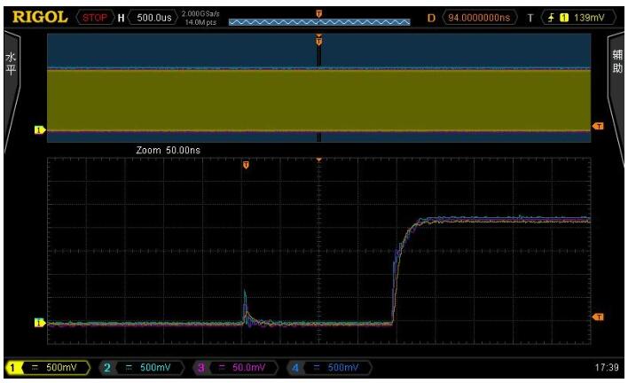
Task: Click the trigger level marker beside the zoom window
Action: 597,317
